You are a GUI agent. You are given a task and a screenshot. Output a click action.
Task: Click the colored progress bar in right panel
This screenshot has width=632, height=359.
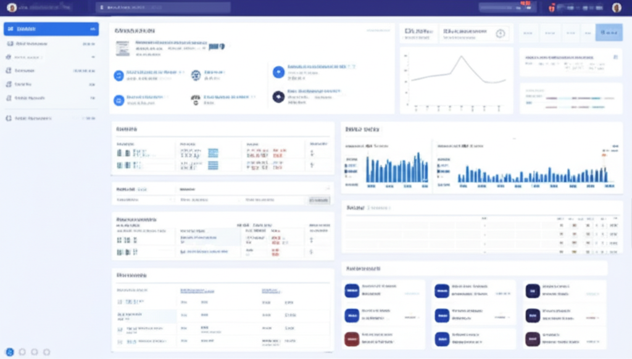(x=580, y=98)
